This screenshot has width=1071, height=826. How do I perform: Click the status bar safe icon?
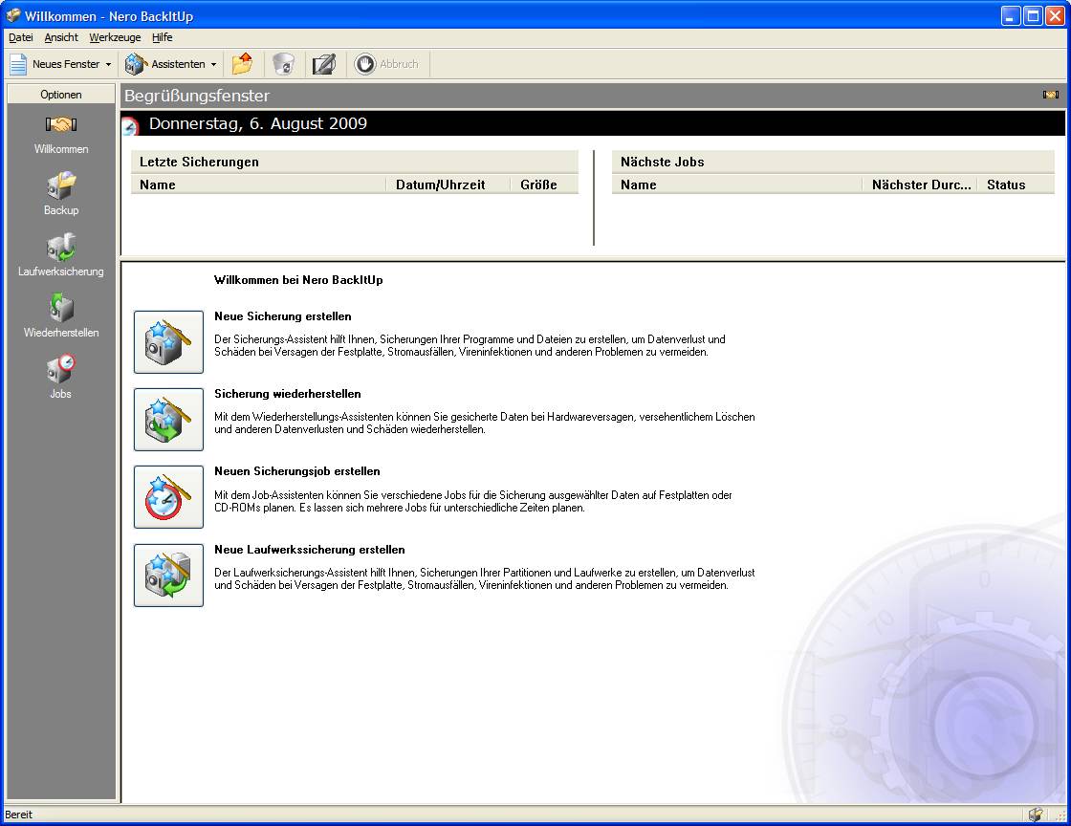click(x=1036, y=815)
